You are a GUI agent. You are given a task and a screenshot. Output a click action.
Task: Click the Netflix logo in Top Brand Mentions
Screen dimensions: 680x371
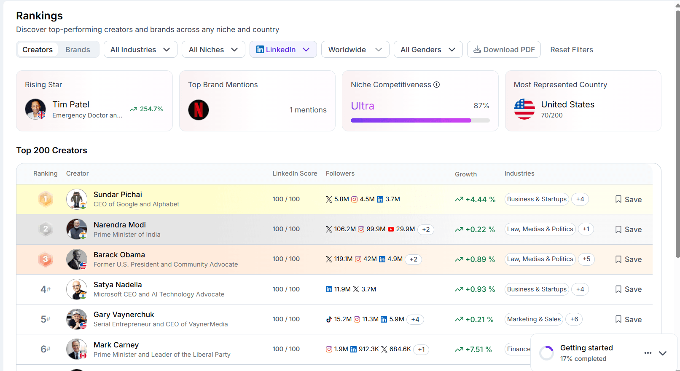pyautogui.click(x=199, y=110)
